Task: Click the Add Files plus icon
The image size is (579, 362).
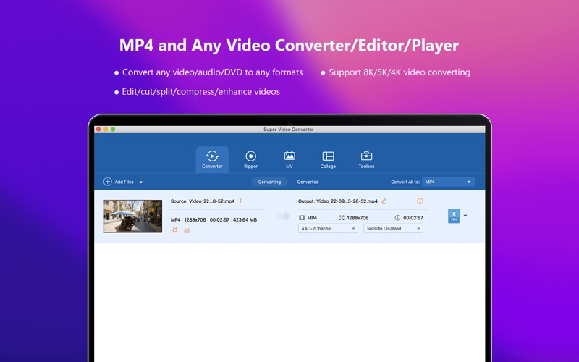Action: 107,182
